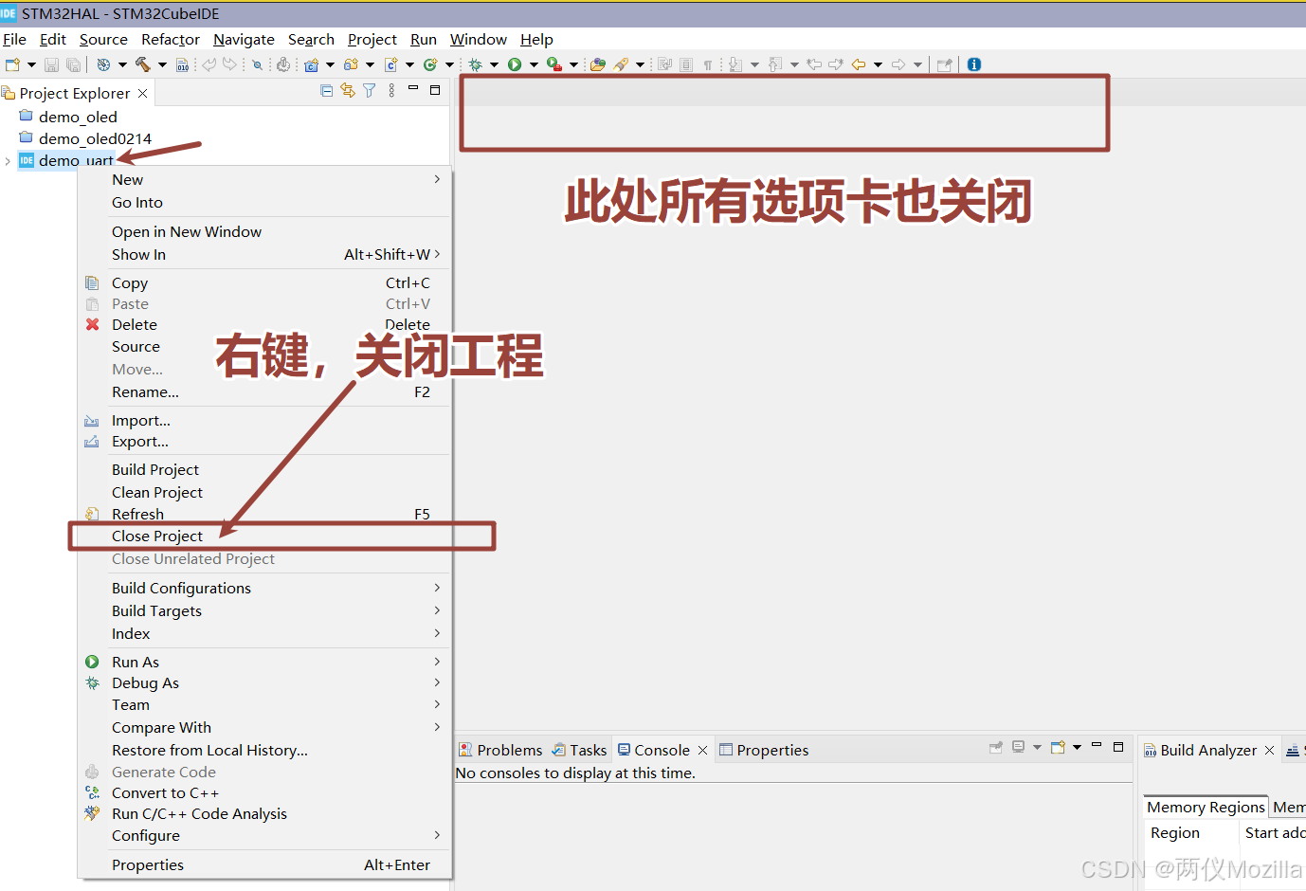The height and width of the screenshot is (891, 1306).
Task: Click the yellow Back navigation arrow
Action: (x=859, y=64)
